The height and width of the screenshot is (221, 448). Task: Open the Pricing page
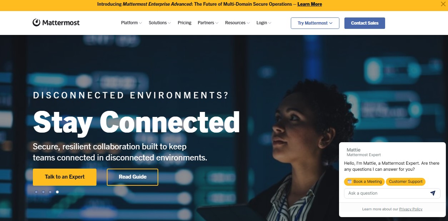pyautogui.click(x=184, y=23)
